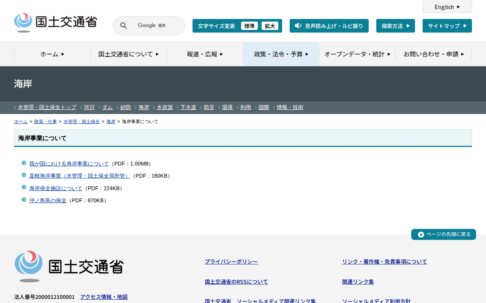This screenshot has height=303, width=486.
Task: Expand the 報道・広報 menu
Action: click(205, 54)
